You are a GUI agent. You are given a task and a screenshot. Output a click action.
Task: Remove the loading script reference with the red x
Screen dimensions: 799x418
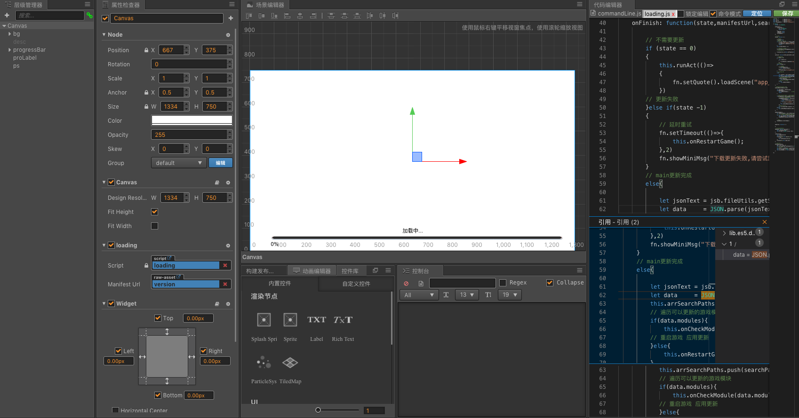click(x=225, y=266)
